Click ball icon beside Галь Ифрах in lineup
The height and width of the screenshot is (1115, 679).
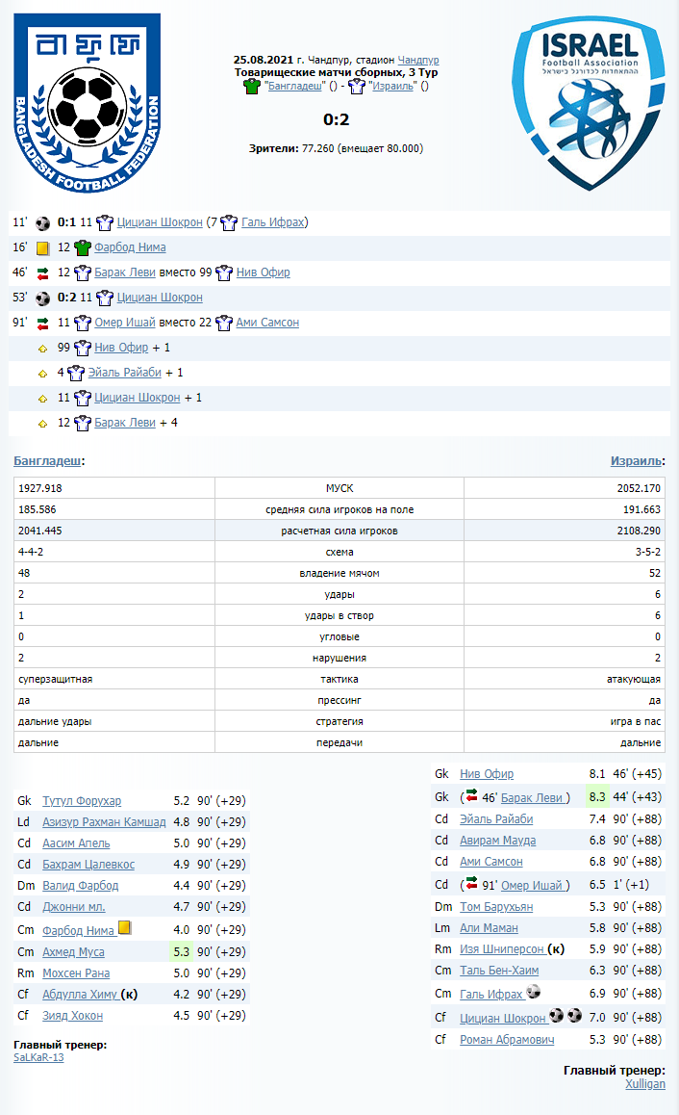click(x=534, y=994)
